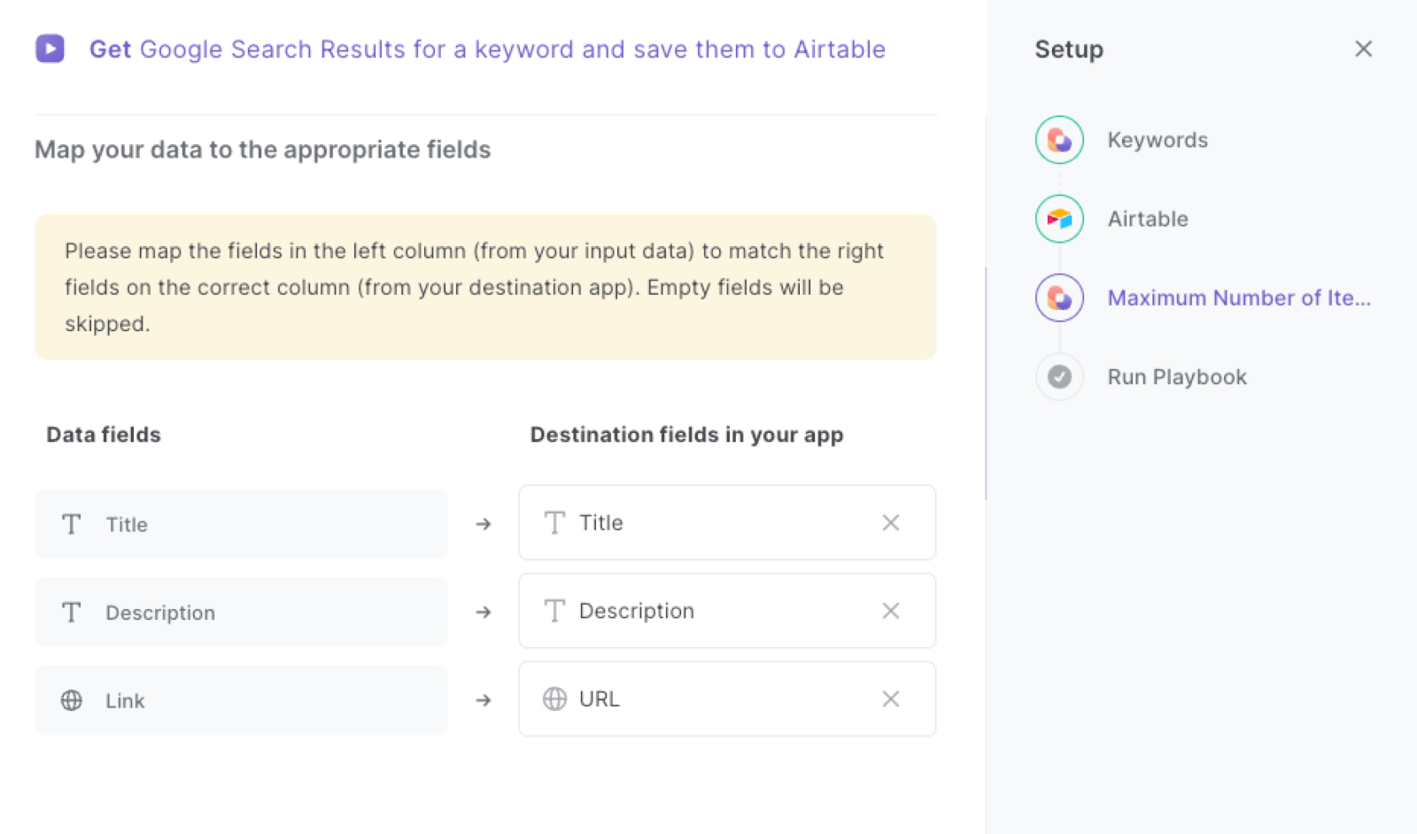The width and height of the screenshot is (1417, 834).
Task: Click the Run Playbook checkmark icon
Action: 1059,377
